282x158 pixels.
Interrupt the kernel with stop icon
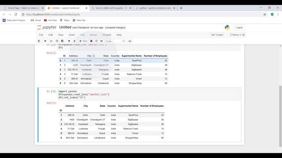point(91,41)
